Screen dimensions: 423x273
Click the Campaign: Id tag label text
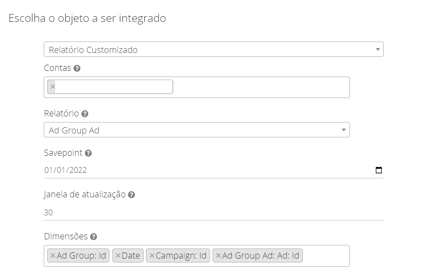(181, 255)
